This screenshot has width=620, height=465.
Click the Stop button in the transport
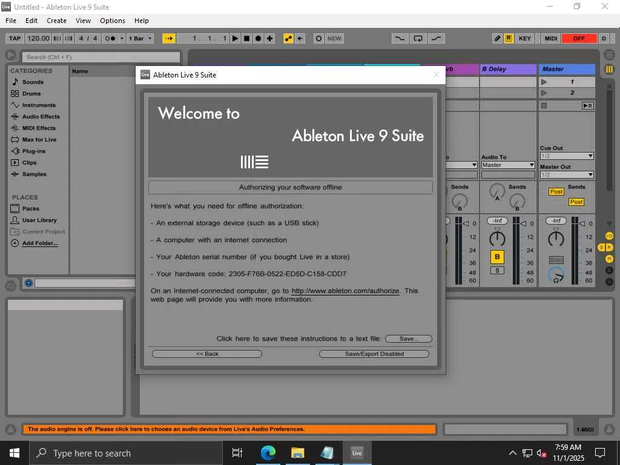pyautogui.click(x=247, y=38)
